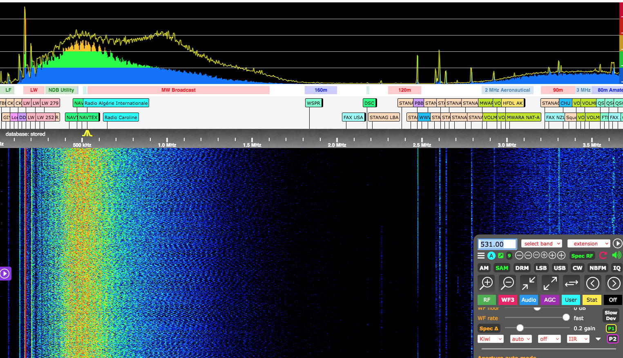The height and width of the screenshot is (358, 623).
Task: Toggle the Slow Dev button
Action: click(x=611, y=316)
